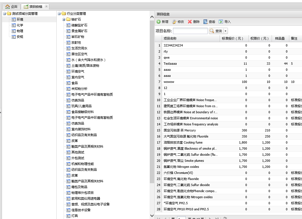Click the 桌面 home icon tab

coord(12,7)
